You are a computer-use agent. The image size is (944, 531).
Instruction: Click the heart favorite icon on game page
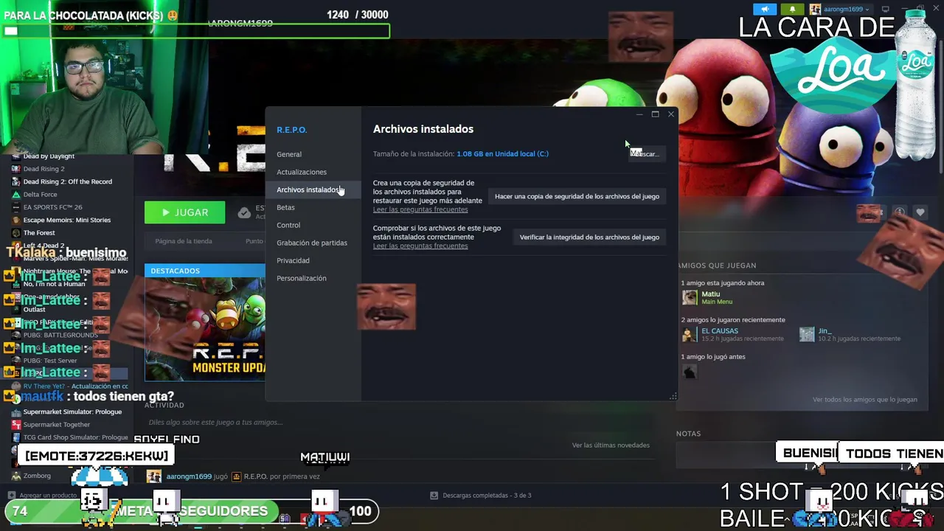pyautogui.click(x=920, y=212)
